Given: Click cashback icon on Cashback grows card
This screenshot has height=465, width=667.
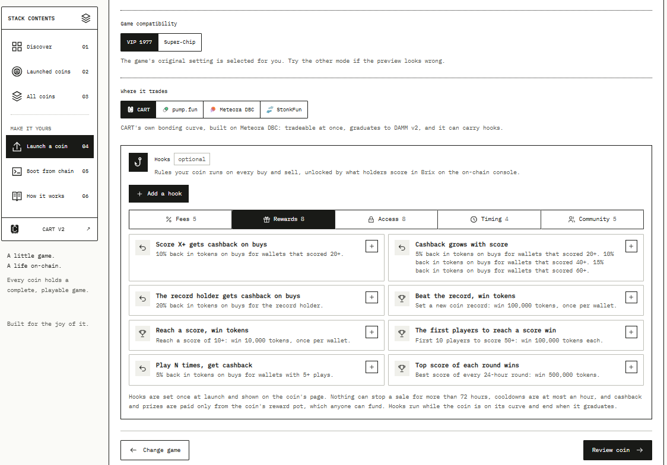Looking at the screenshot, I should click(x=402, y=248).
